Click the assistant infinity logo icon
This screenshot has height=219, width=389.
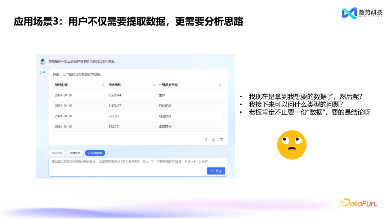pyautogui.click(x=43, y=73)
